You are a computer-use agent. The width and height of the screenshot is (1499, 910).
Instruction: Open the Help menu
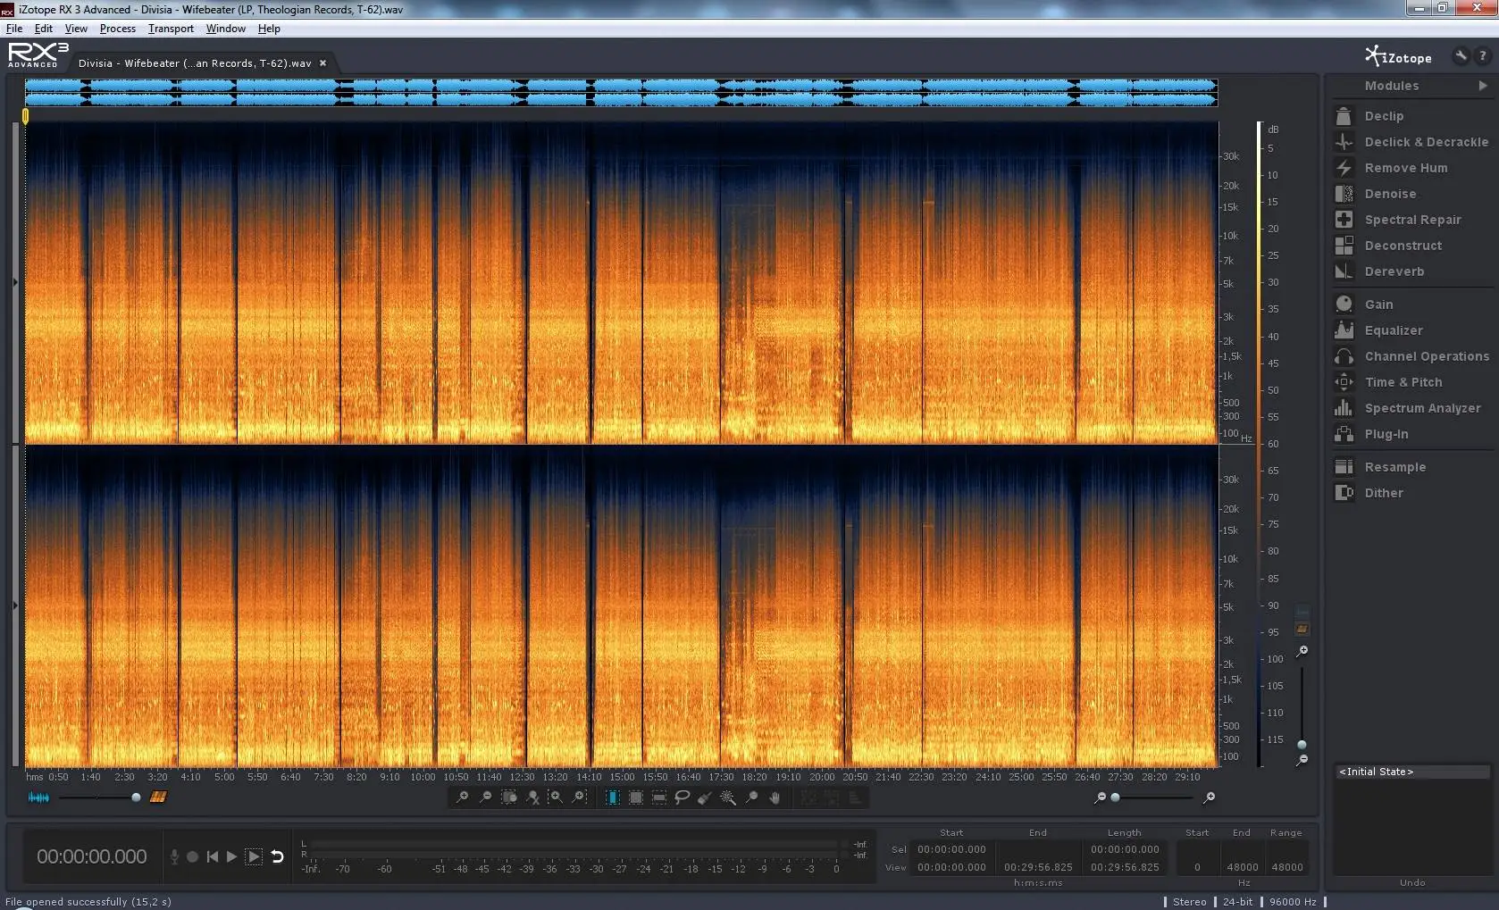coord(269,29)
